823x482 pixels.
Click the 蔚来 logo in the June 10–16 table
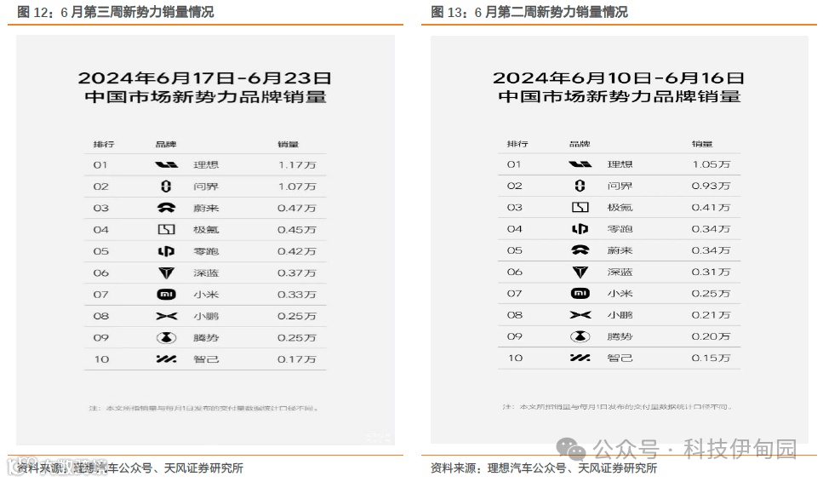(580, 250)
